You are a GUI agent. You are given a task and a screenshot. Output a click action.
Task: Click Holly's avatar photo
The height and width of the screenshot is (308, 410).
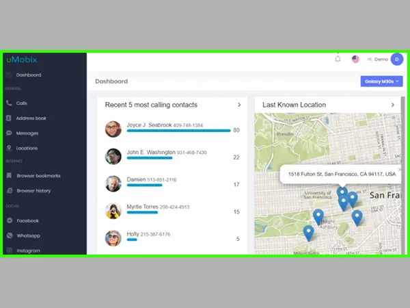pos(113,238)
